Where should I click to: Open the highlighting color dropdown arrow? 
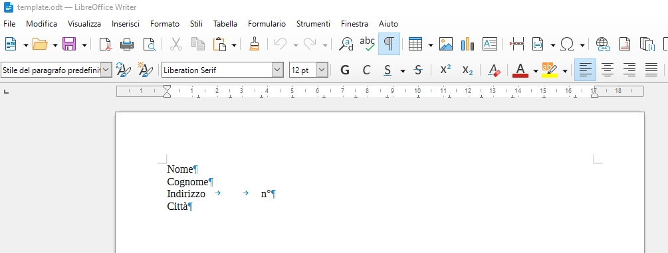click(x=566, y=70)
